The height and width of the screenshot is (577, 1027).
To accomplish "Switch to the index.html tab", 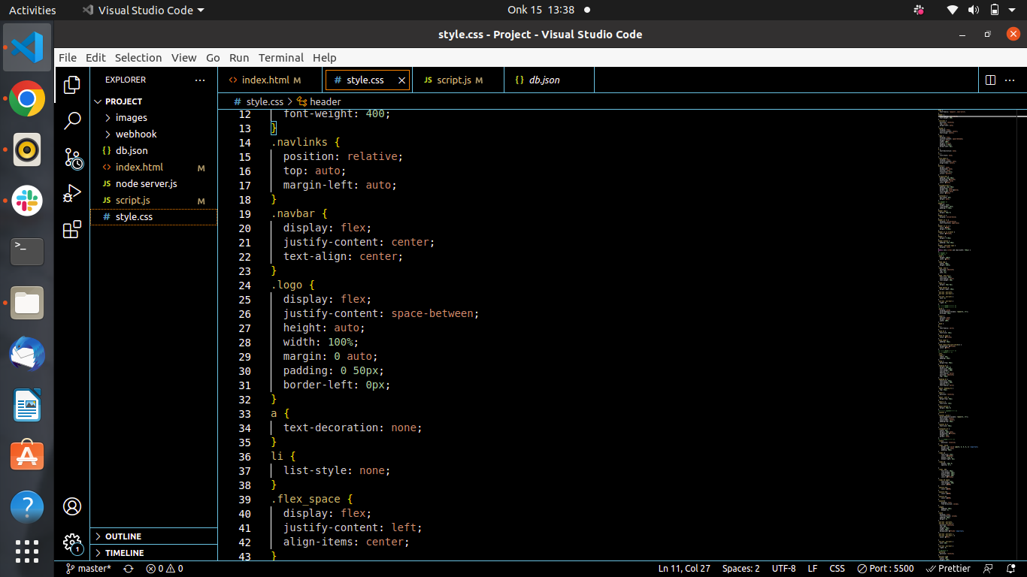I will click(x=271, y=80).
